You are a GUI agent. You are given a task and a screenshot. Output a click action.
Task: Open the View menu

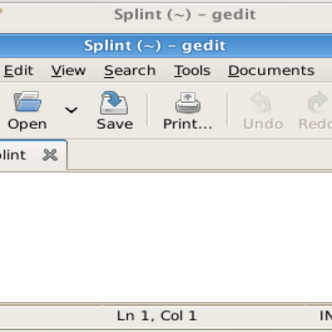(68, 71)
